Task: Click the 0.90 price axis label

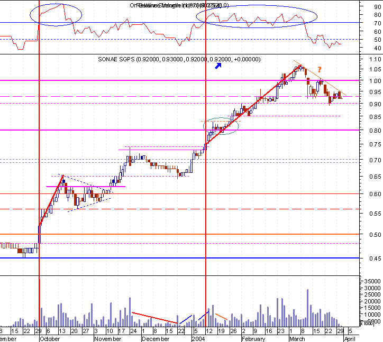Action: 375,104
